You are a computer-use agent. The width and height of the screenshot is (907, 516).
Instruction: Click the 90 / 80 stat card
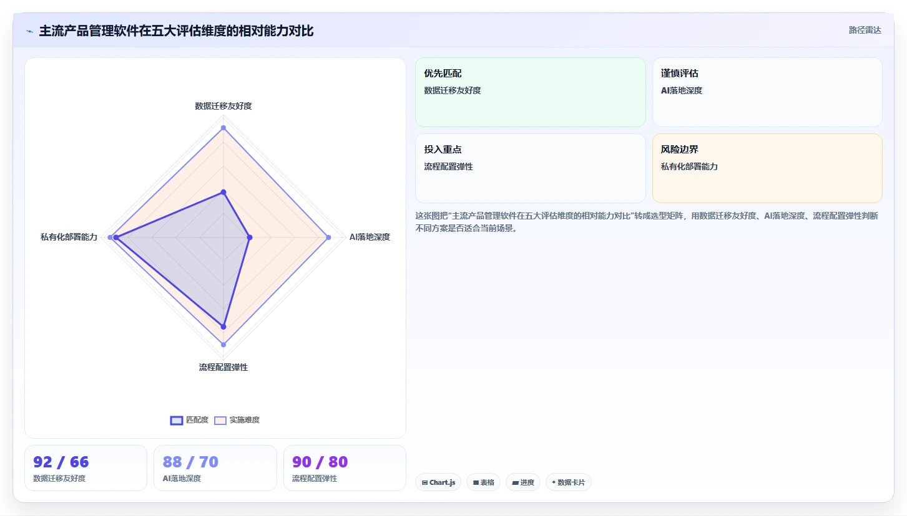pyautogui.click(x=345, y=468)
